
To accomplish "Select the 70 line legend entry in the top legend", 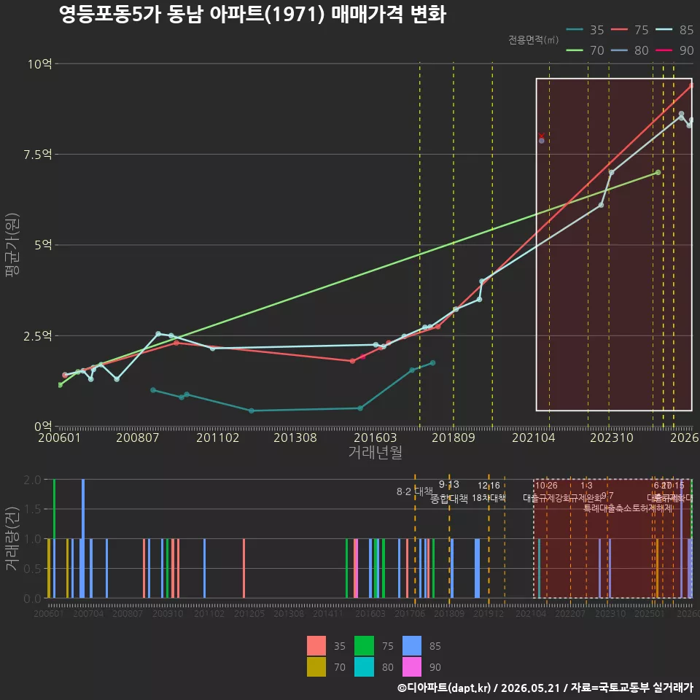I will [585, 50].
